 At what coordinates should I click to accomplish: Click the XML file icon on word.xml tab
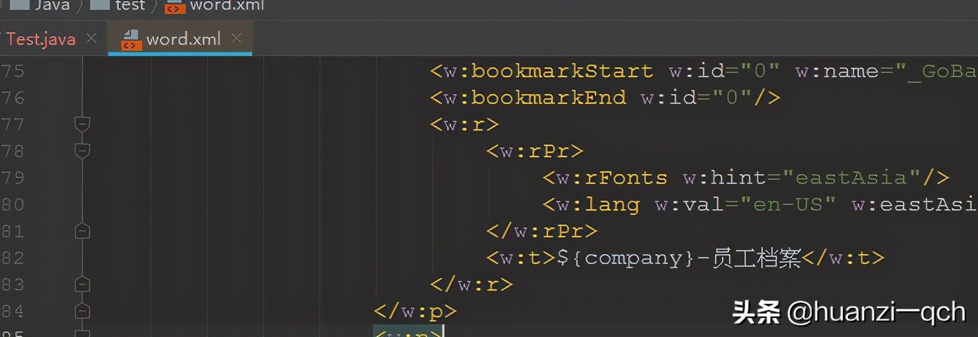(x=131, y=39)
